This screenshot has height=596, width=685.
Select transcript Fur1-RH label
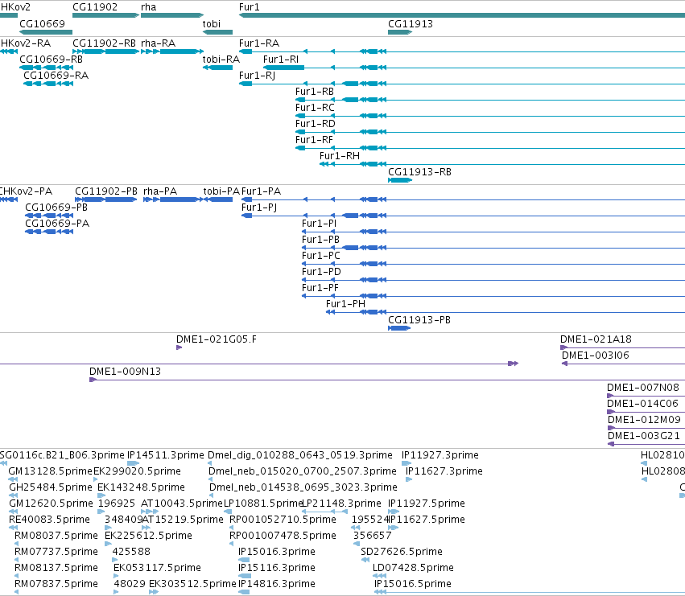coord(340,156)
